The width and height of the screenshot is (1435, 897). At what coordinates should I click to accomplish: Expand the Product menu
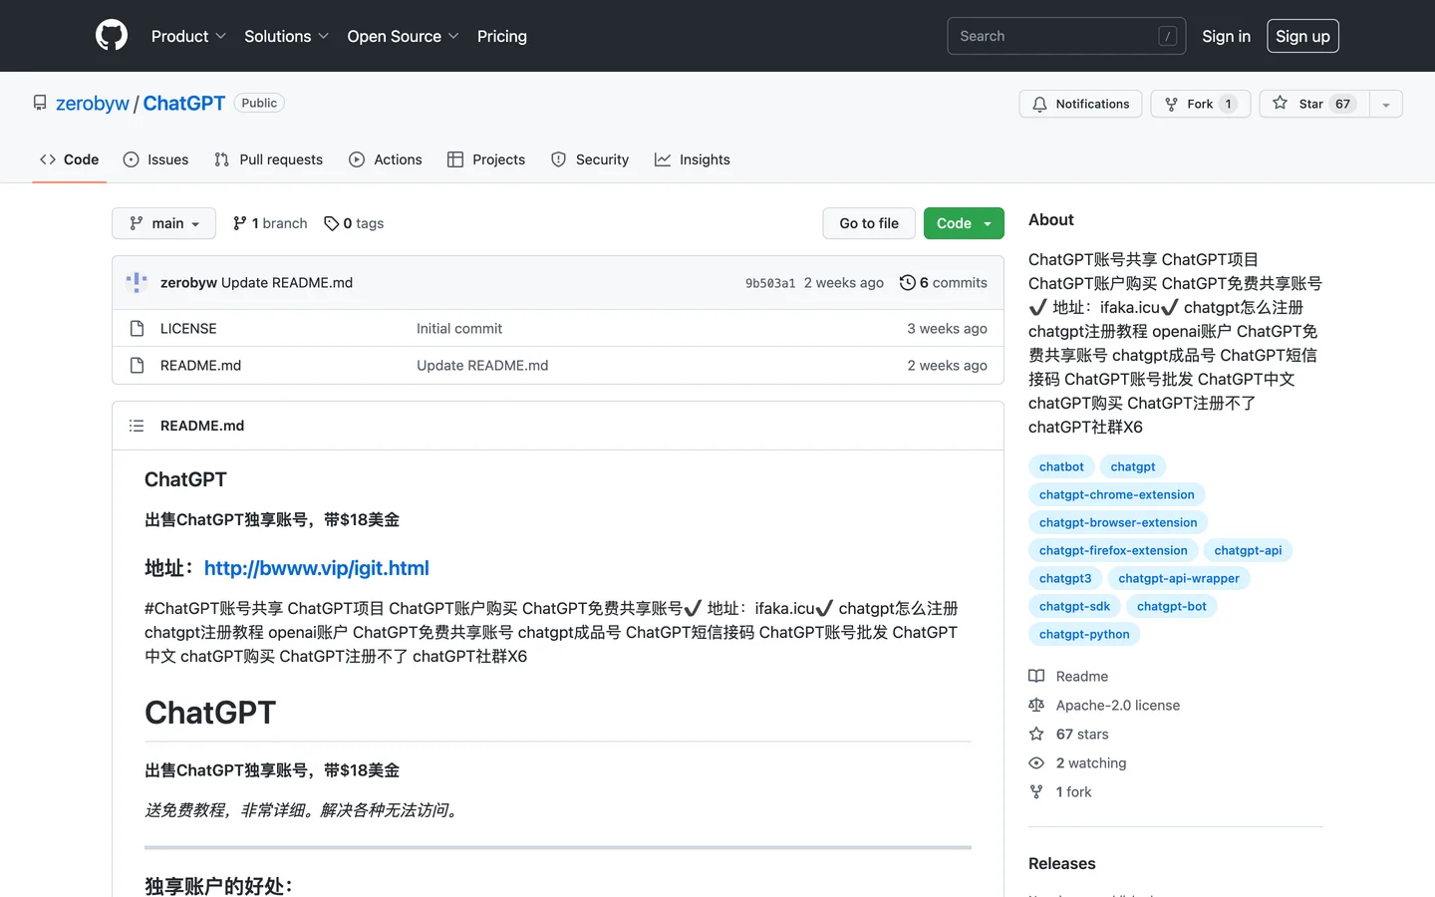pos(188,36)
